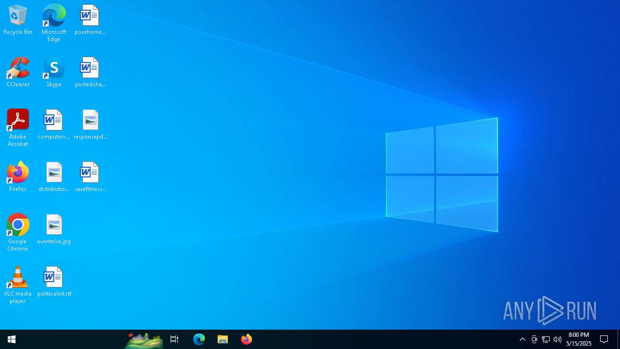Image resolution: width=620 pixels, height=349 pixels.
Task: Open the Action Center notifications icon
Action: pos(604,339)
